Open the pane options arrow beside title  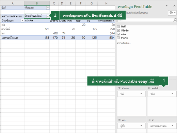pyautogui.click(x=166, y=6)
